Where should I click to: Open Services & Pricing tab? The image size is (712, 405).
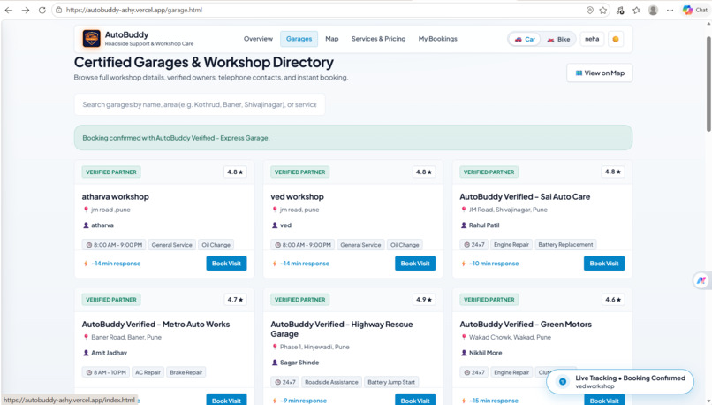378,39
